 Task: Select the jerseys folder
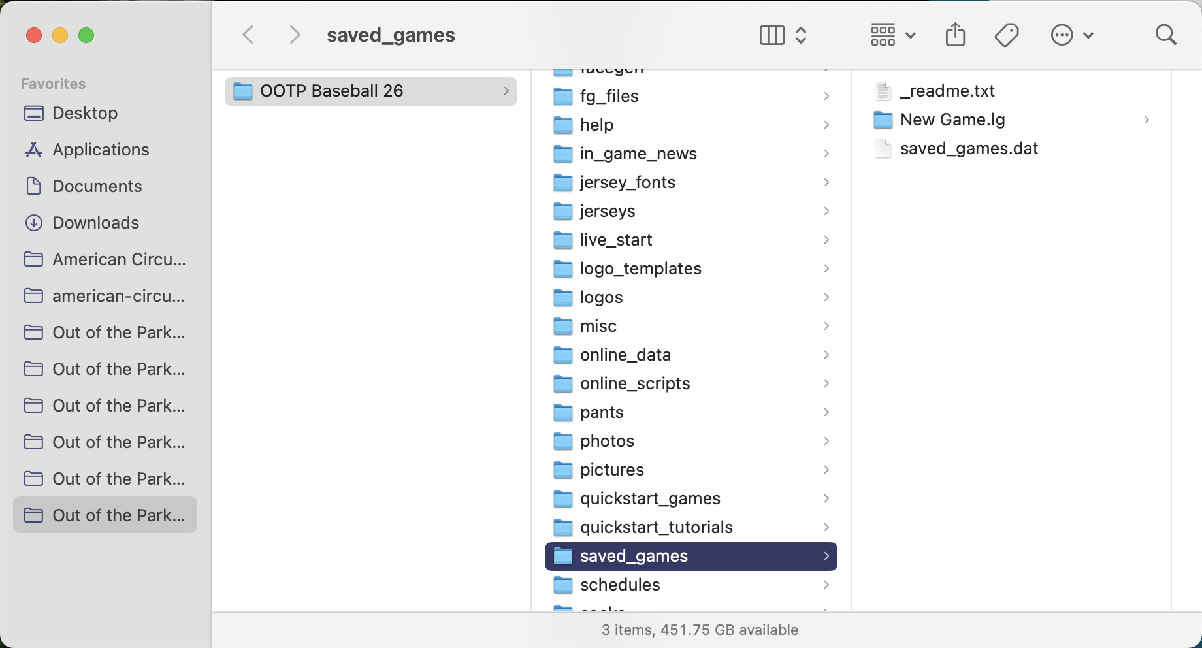(x=691, y=211)
